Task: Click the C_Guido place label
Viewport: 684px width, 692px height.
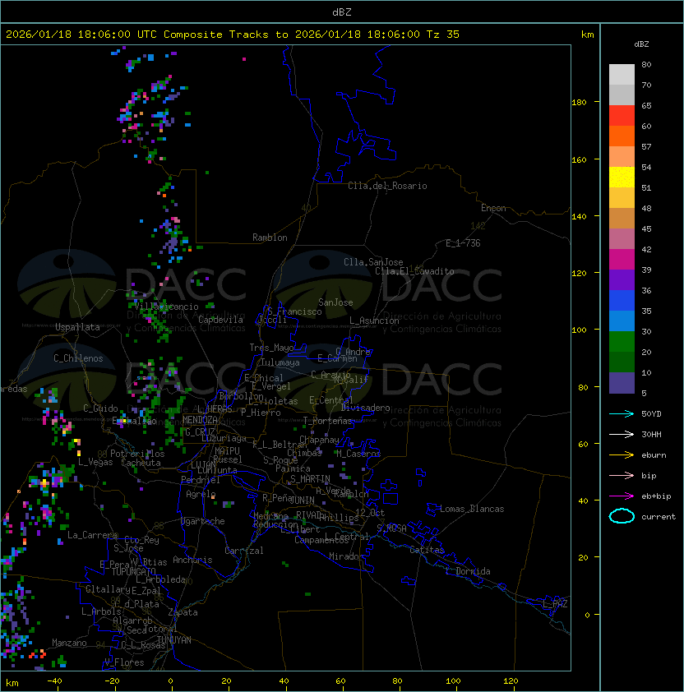Action: (x=100, y=408)
